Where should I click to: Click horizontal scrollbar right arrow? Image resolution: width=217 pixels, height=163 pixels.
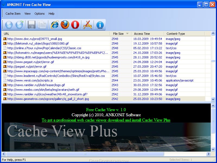click(208, 154)
